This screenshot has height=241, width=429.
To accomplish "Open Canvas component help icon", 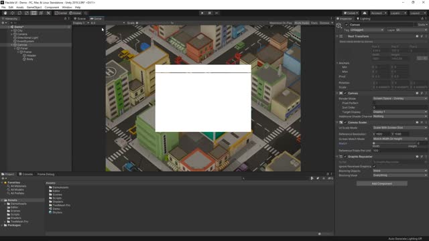I will click(x=417, y=93).
